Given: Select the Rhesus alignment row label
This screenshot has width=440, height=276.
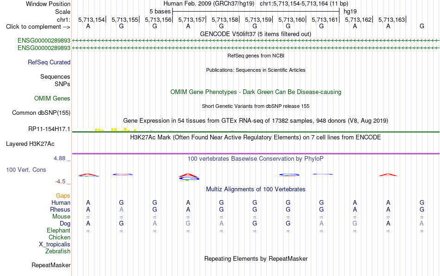Looking at the screenshot, I should point(60,209).
